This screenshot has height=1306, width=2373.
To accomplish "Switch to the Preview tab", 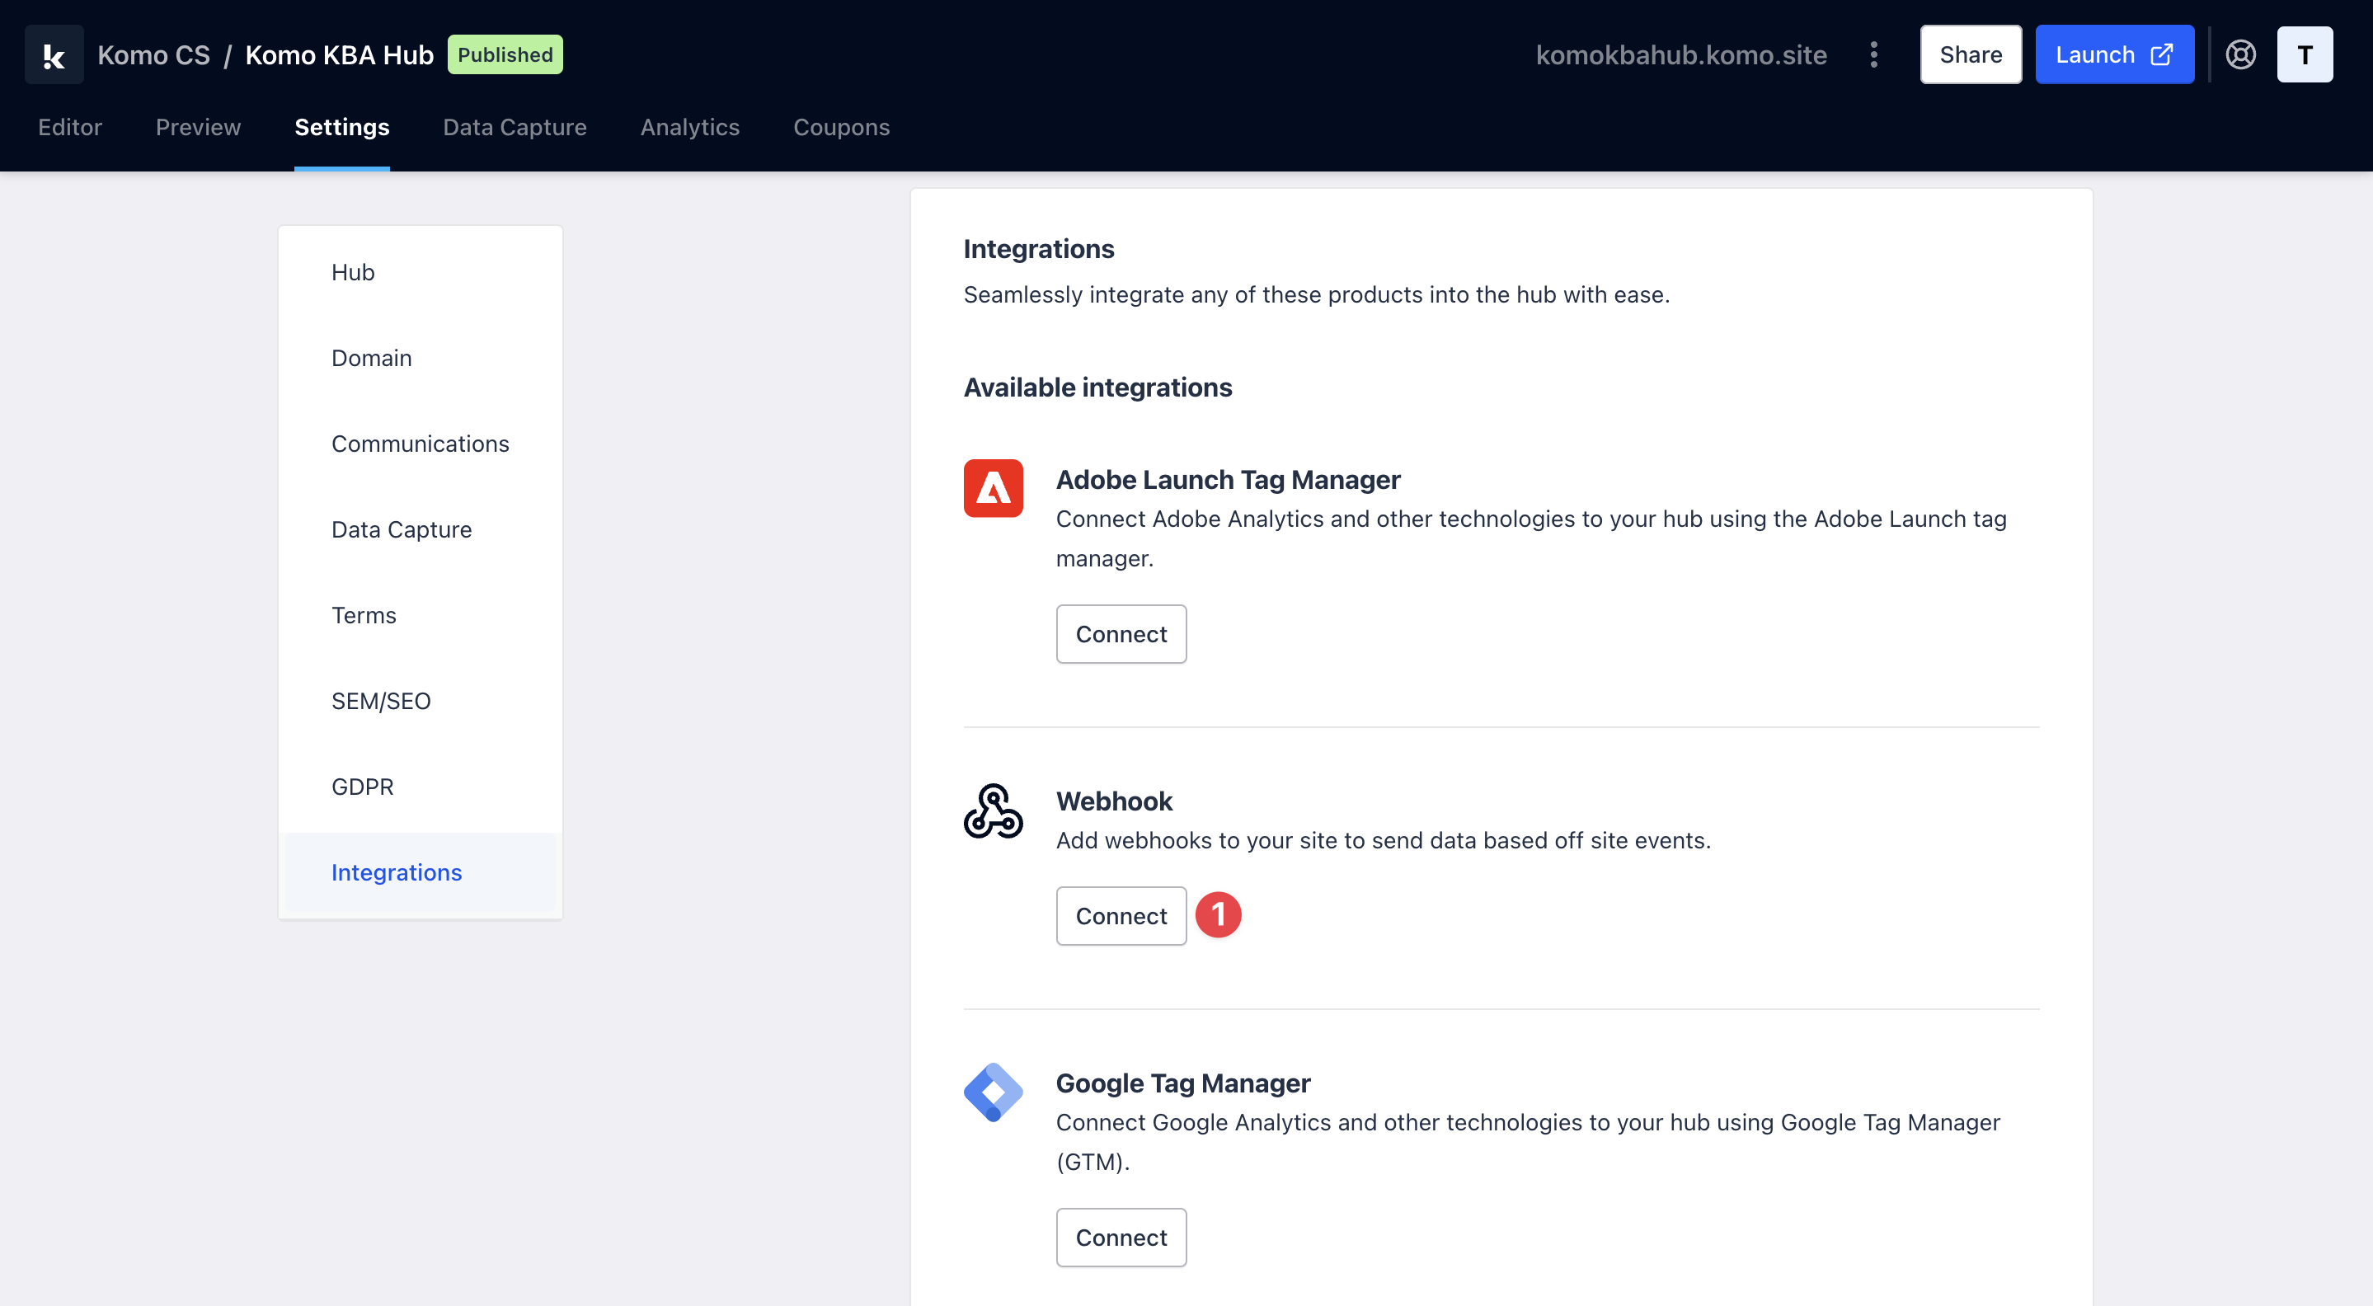I will tap(198, 127).
